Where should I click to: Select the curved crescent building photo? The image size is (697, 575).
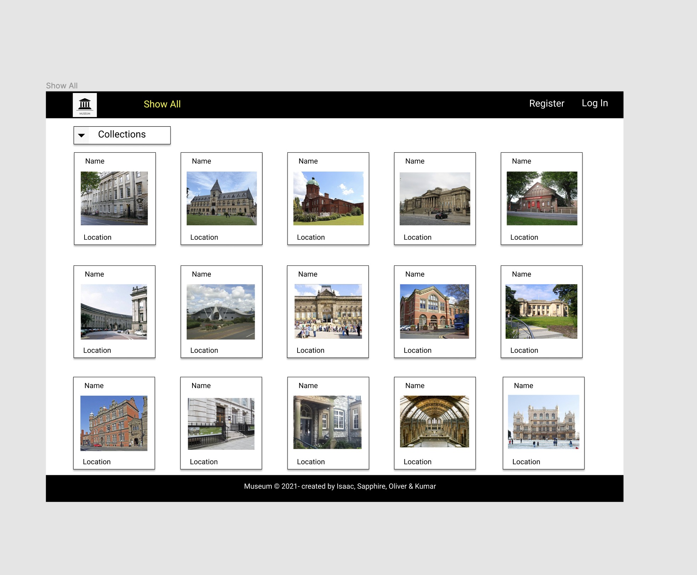[114, 312]
